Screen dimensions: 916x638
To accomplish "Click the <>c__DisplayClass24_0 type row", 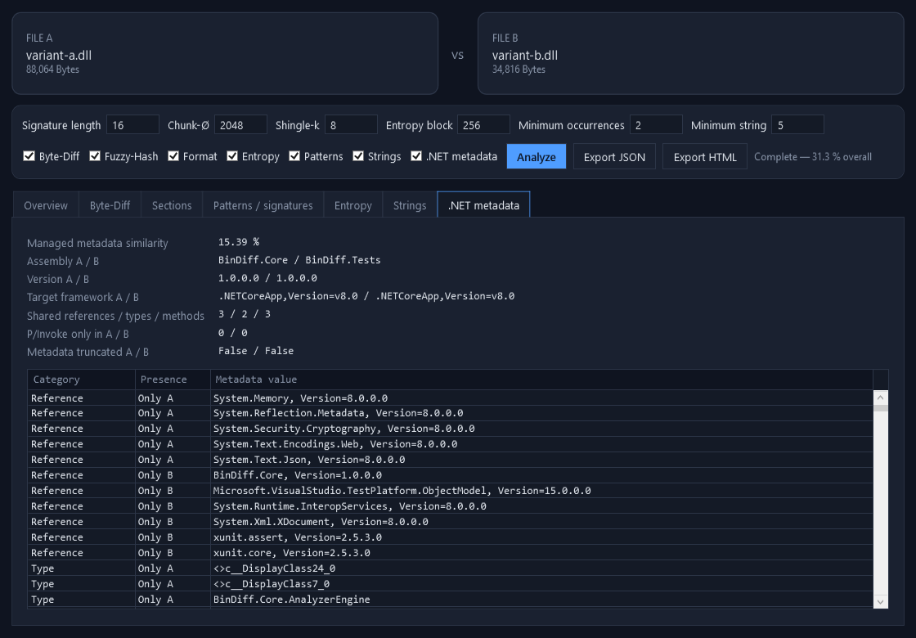I will (x=450, y=568).
